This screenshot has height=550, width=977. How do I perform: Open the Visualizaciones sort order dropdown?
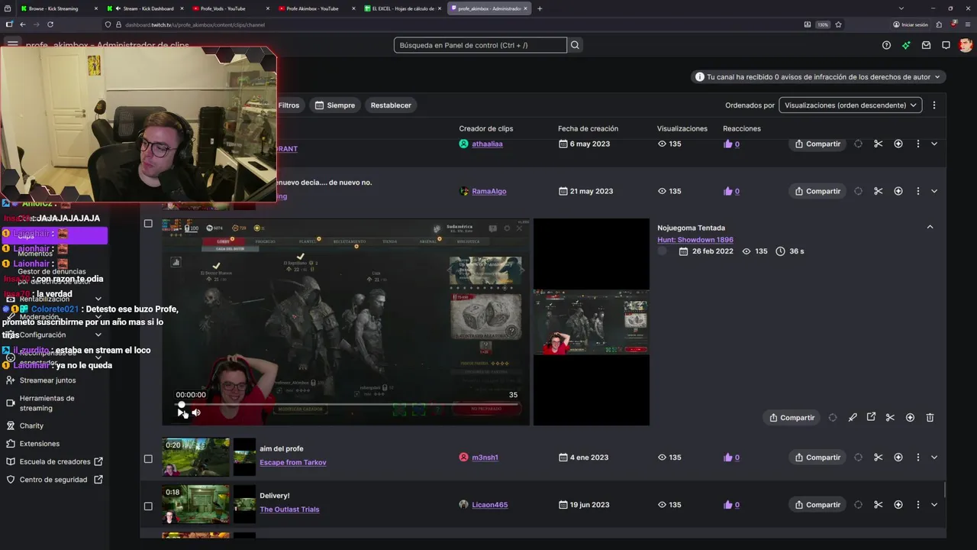pos(850,105)
